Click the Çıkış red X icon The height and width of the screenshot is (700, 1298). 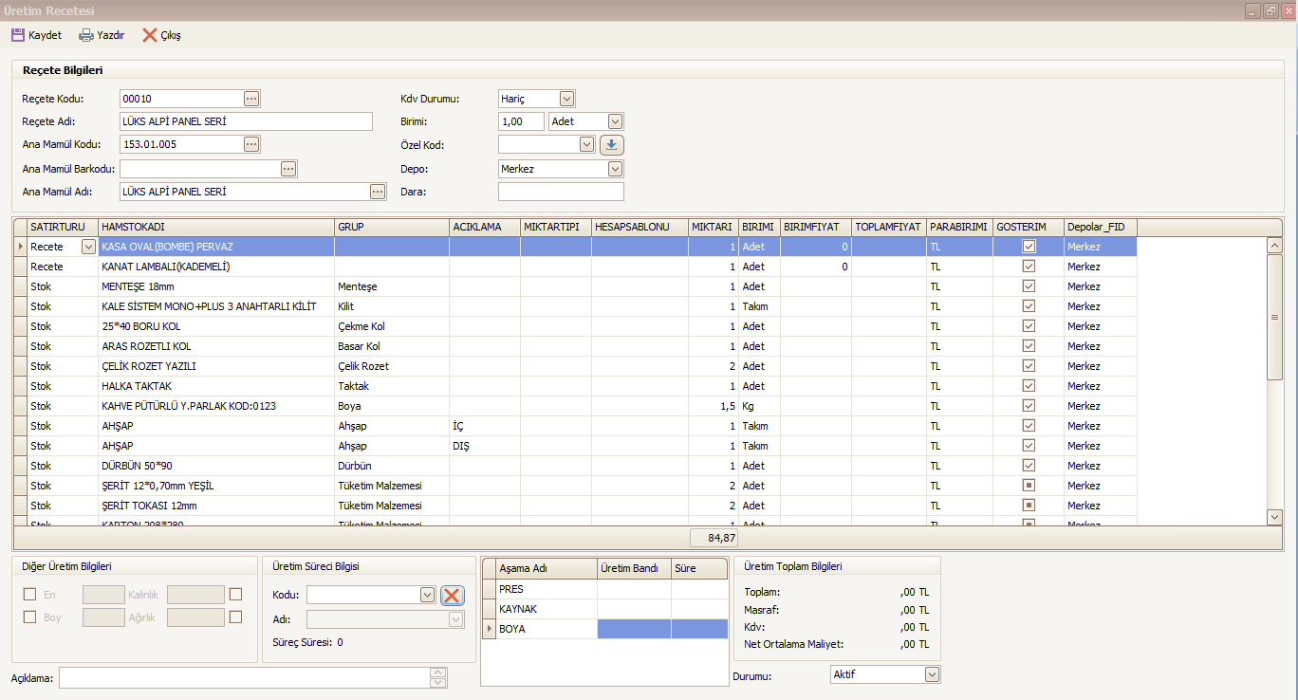(150, 35)
